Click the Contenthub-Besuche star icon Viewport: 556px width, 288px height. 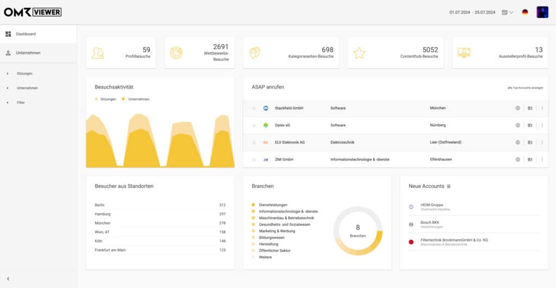pyautogui.click(x=359, y=53)
